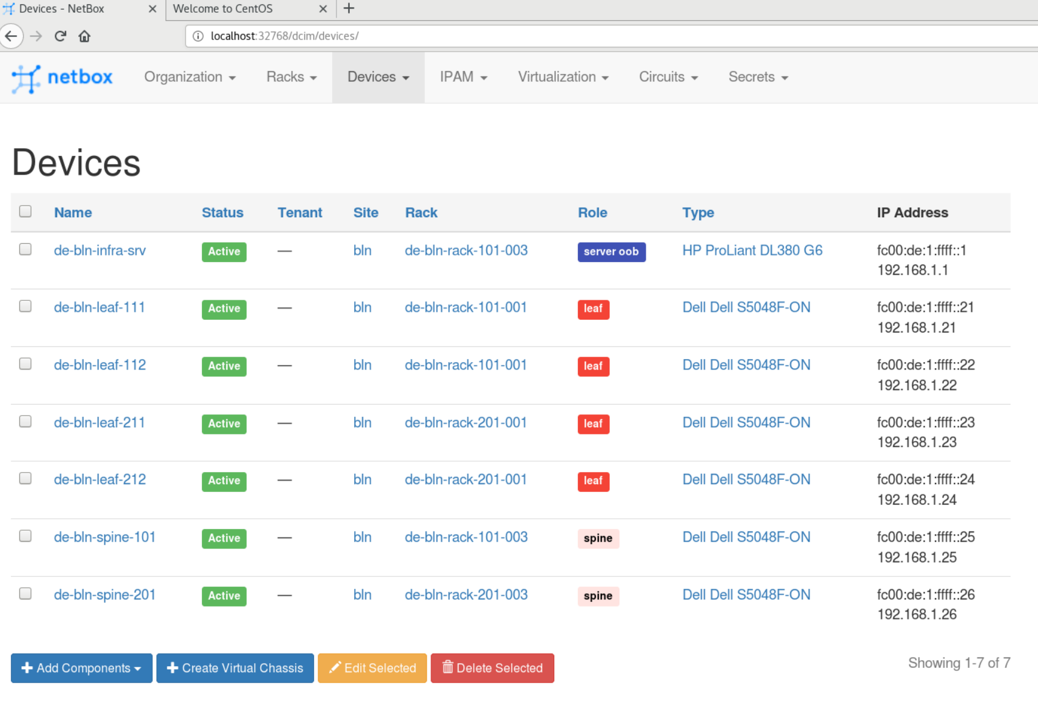This screenshot has height=708, width=1038.
Task: Click the browser back arrow
Action: point(11,36)
